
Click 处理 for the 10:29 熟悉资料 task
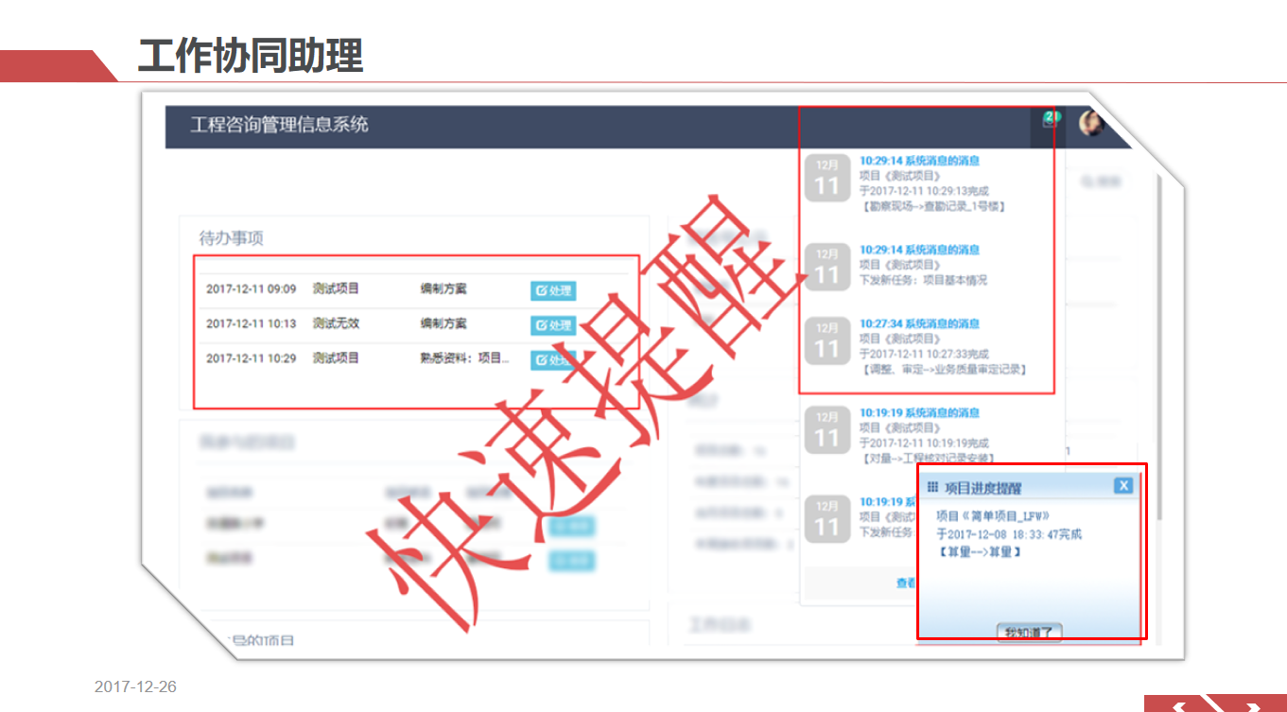(553, 360)
